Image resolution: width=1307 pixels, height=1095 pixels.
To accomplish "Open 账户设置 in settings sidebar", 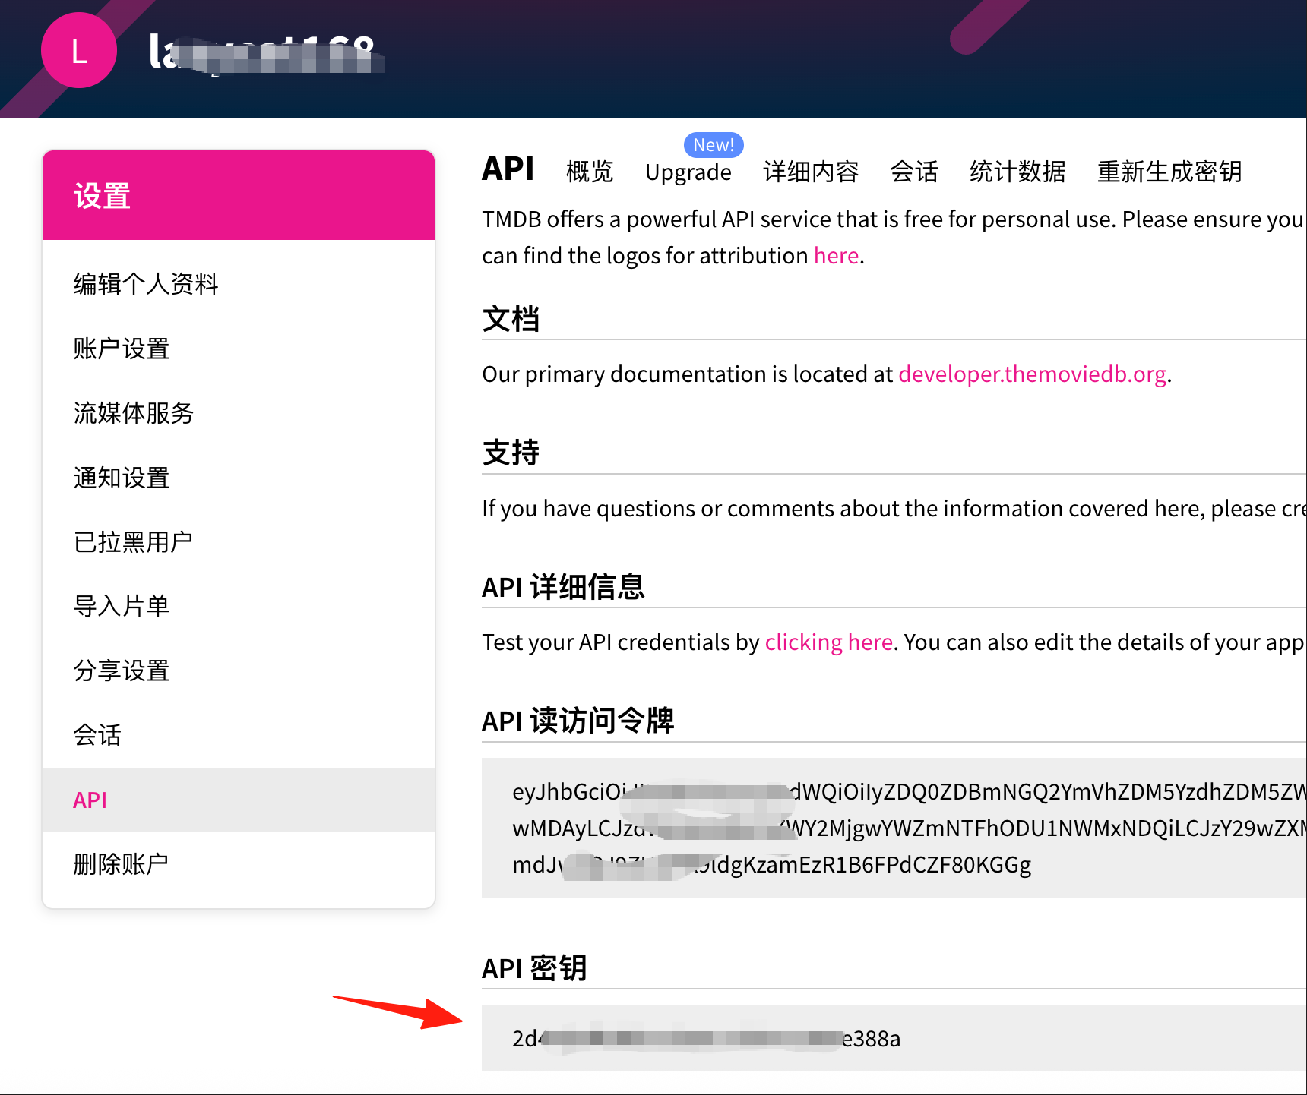I will [x=122, y=349].
